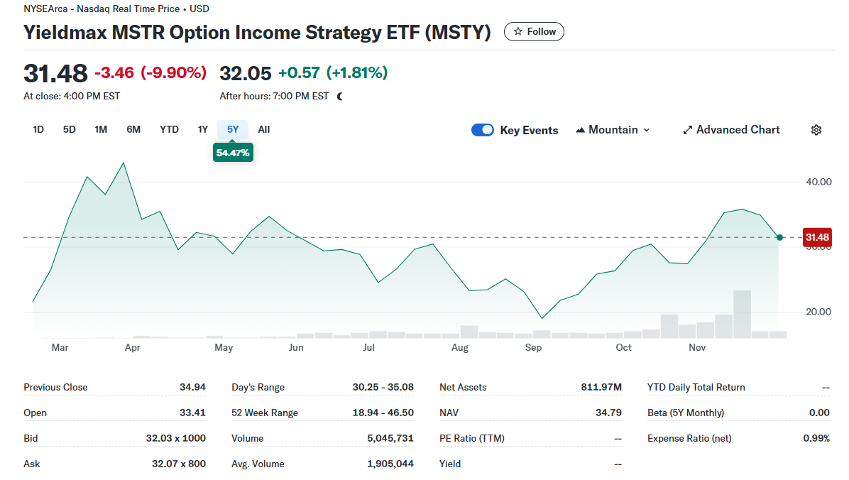
Task: Click the Ask value 32.07 x 800
Action: click(x=179, y=464)
